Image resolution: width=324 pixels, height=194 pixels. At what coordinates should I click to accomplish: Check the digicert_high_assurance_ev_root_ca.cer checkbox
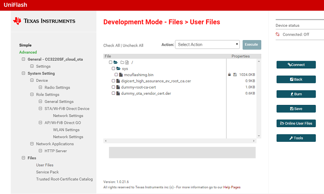tap(113, 81)
